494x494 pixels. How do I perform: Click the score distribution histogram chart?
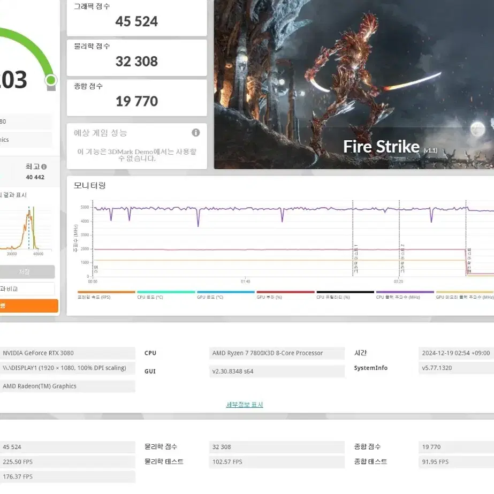(26, 230)
